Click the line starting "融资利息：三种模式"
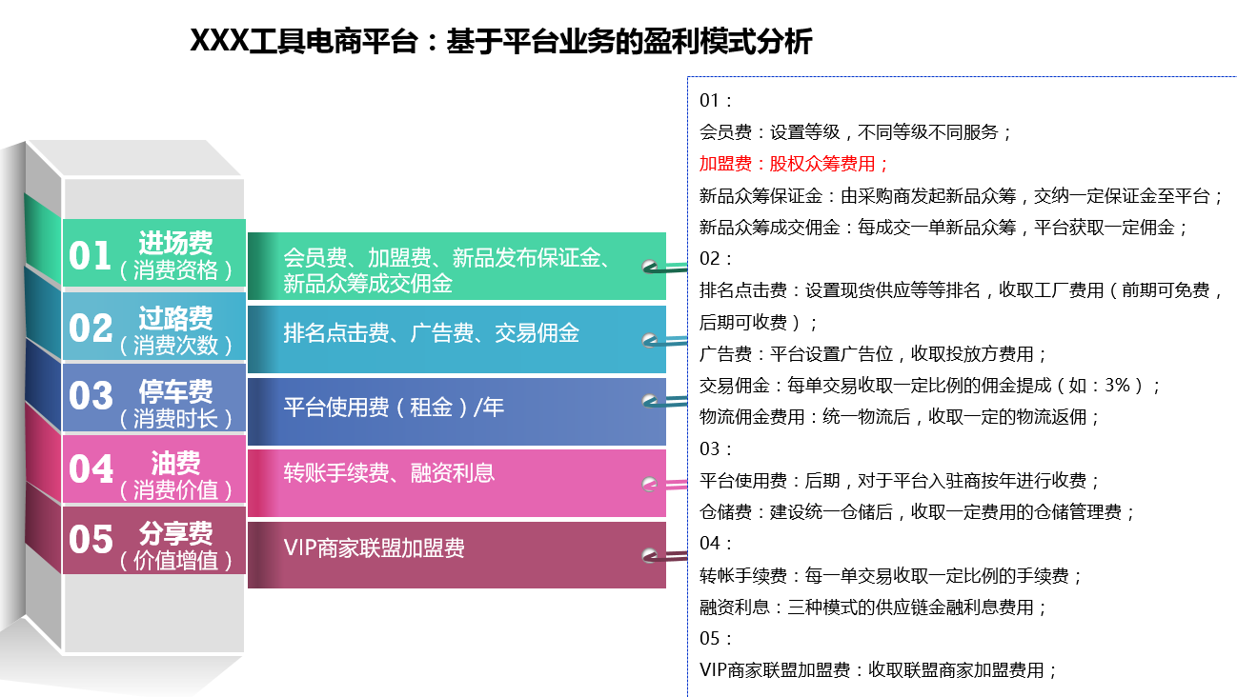1237x697 pixels. click(874, 607)
